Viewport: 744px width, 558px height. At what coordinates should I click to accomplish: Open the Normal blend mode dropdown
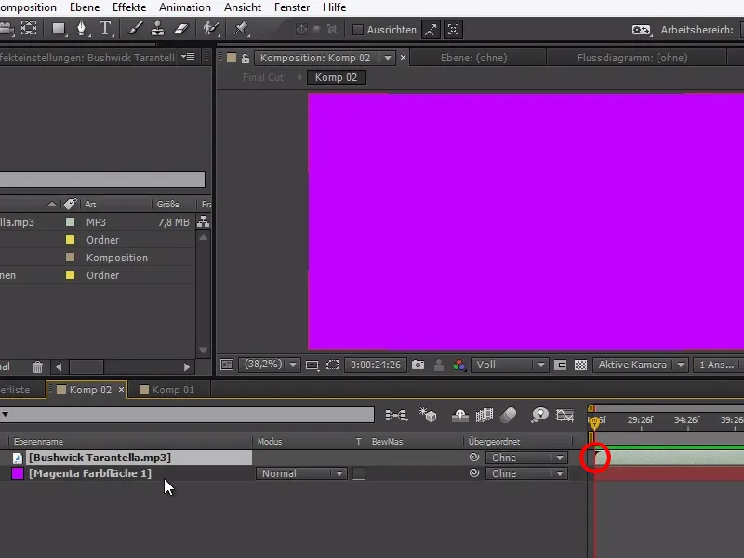301,473
